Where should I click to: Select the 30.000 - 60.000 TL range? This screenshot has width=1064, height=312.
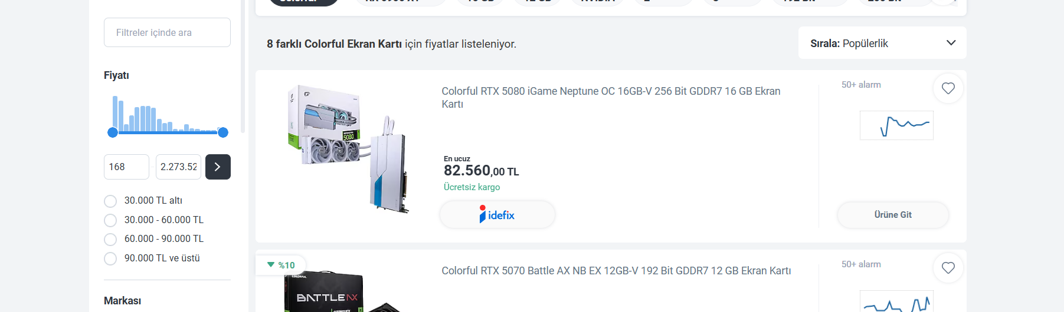[154, 220]
